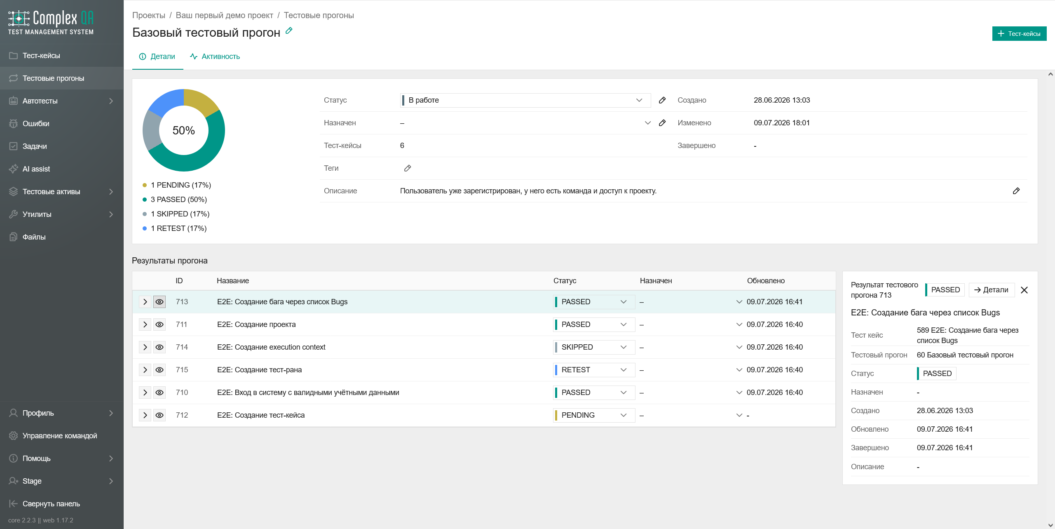Click the Complex QA logo
1055x529 pixels.
(x=51, y=22)
